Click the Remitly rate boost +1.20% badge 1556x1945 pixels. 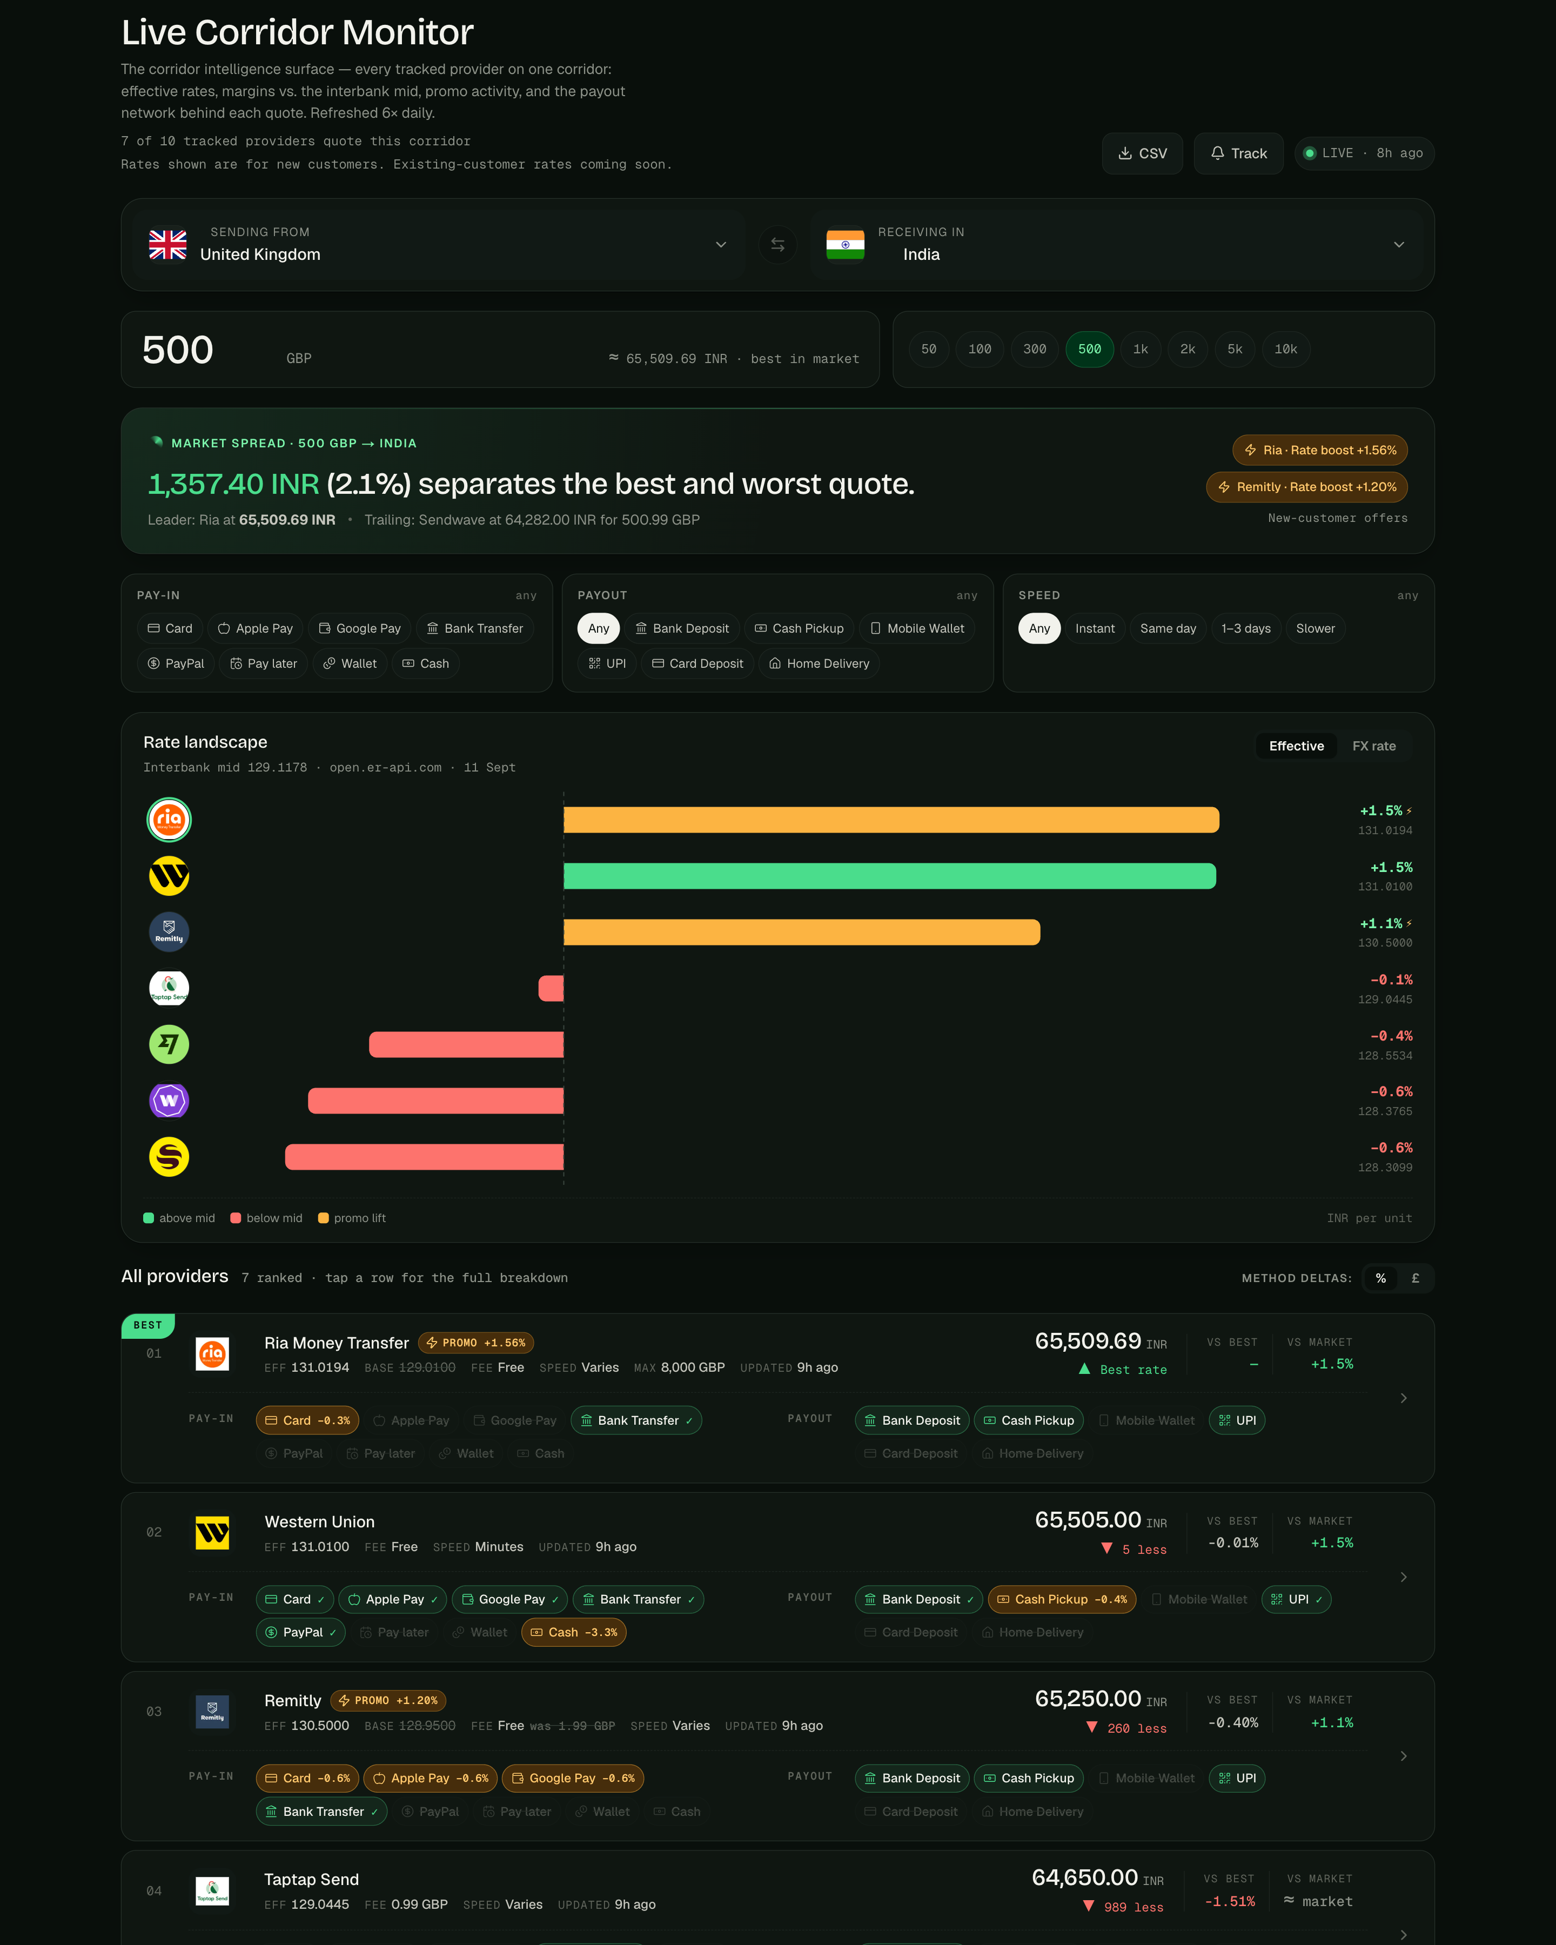(1306, 487)
